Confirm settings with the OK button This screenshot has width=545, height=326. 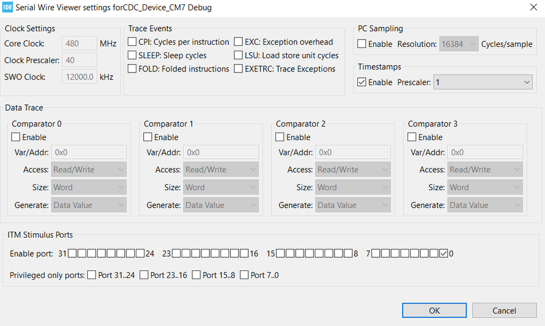(434, 310)
